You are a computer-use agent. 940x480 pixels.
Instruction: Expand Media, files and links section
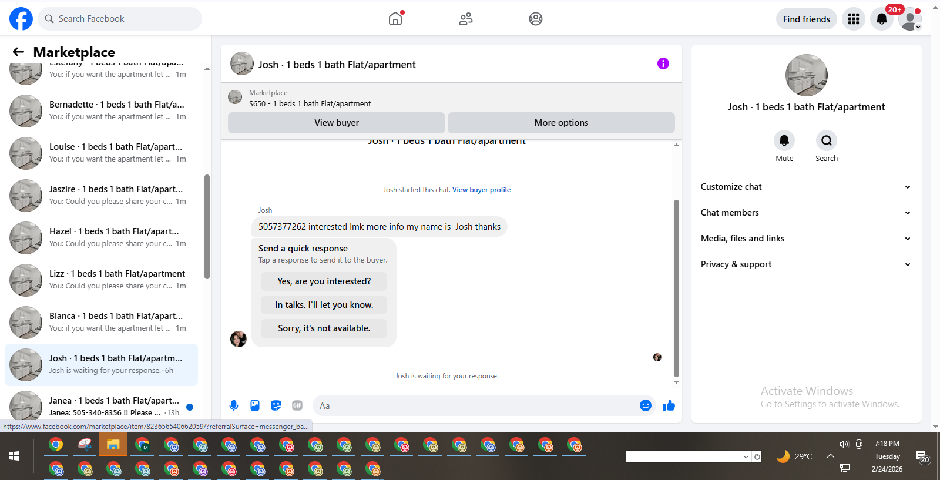point(807,239)
